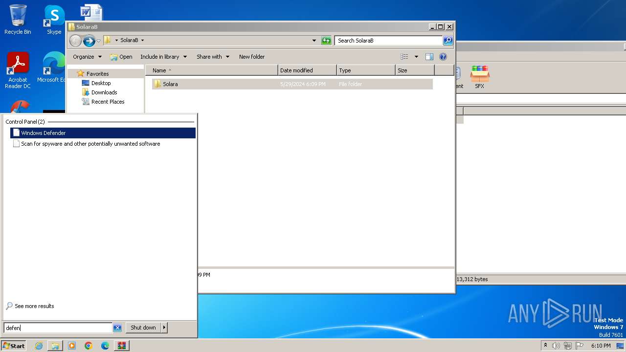This screenshot has width=626, height=352.
Task: Click network status tray icon
Action: tap(567, 346)
